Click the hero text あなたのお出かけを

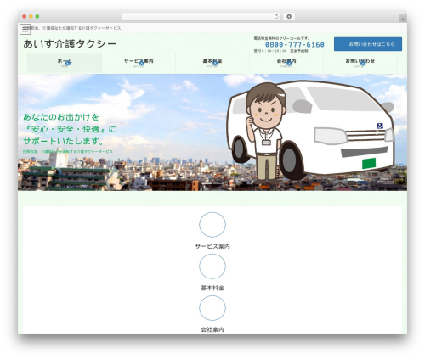(61, 117)
